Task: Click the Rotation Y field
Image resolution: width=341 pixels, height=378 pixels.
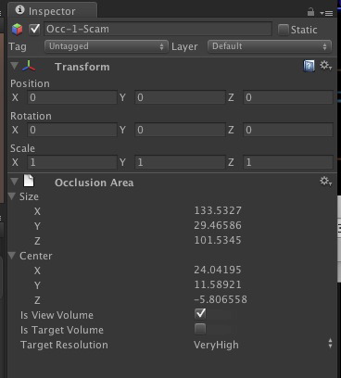Action: tap(180, 130)
